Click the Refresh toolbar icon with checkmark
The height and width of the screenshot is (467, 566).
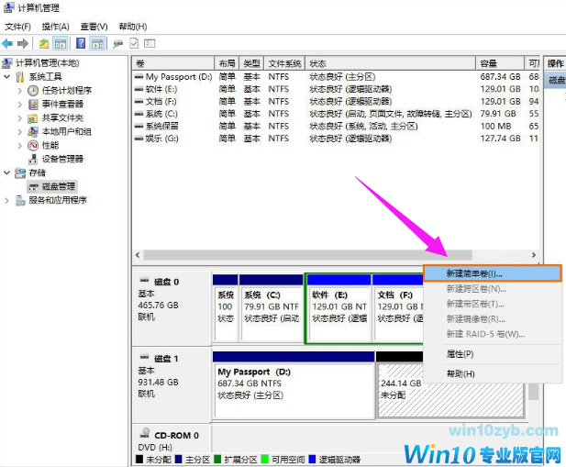click(134, 44)
